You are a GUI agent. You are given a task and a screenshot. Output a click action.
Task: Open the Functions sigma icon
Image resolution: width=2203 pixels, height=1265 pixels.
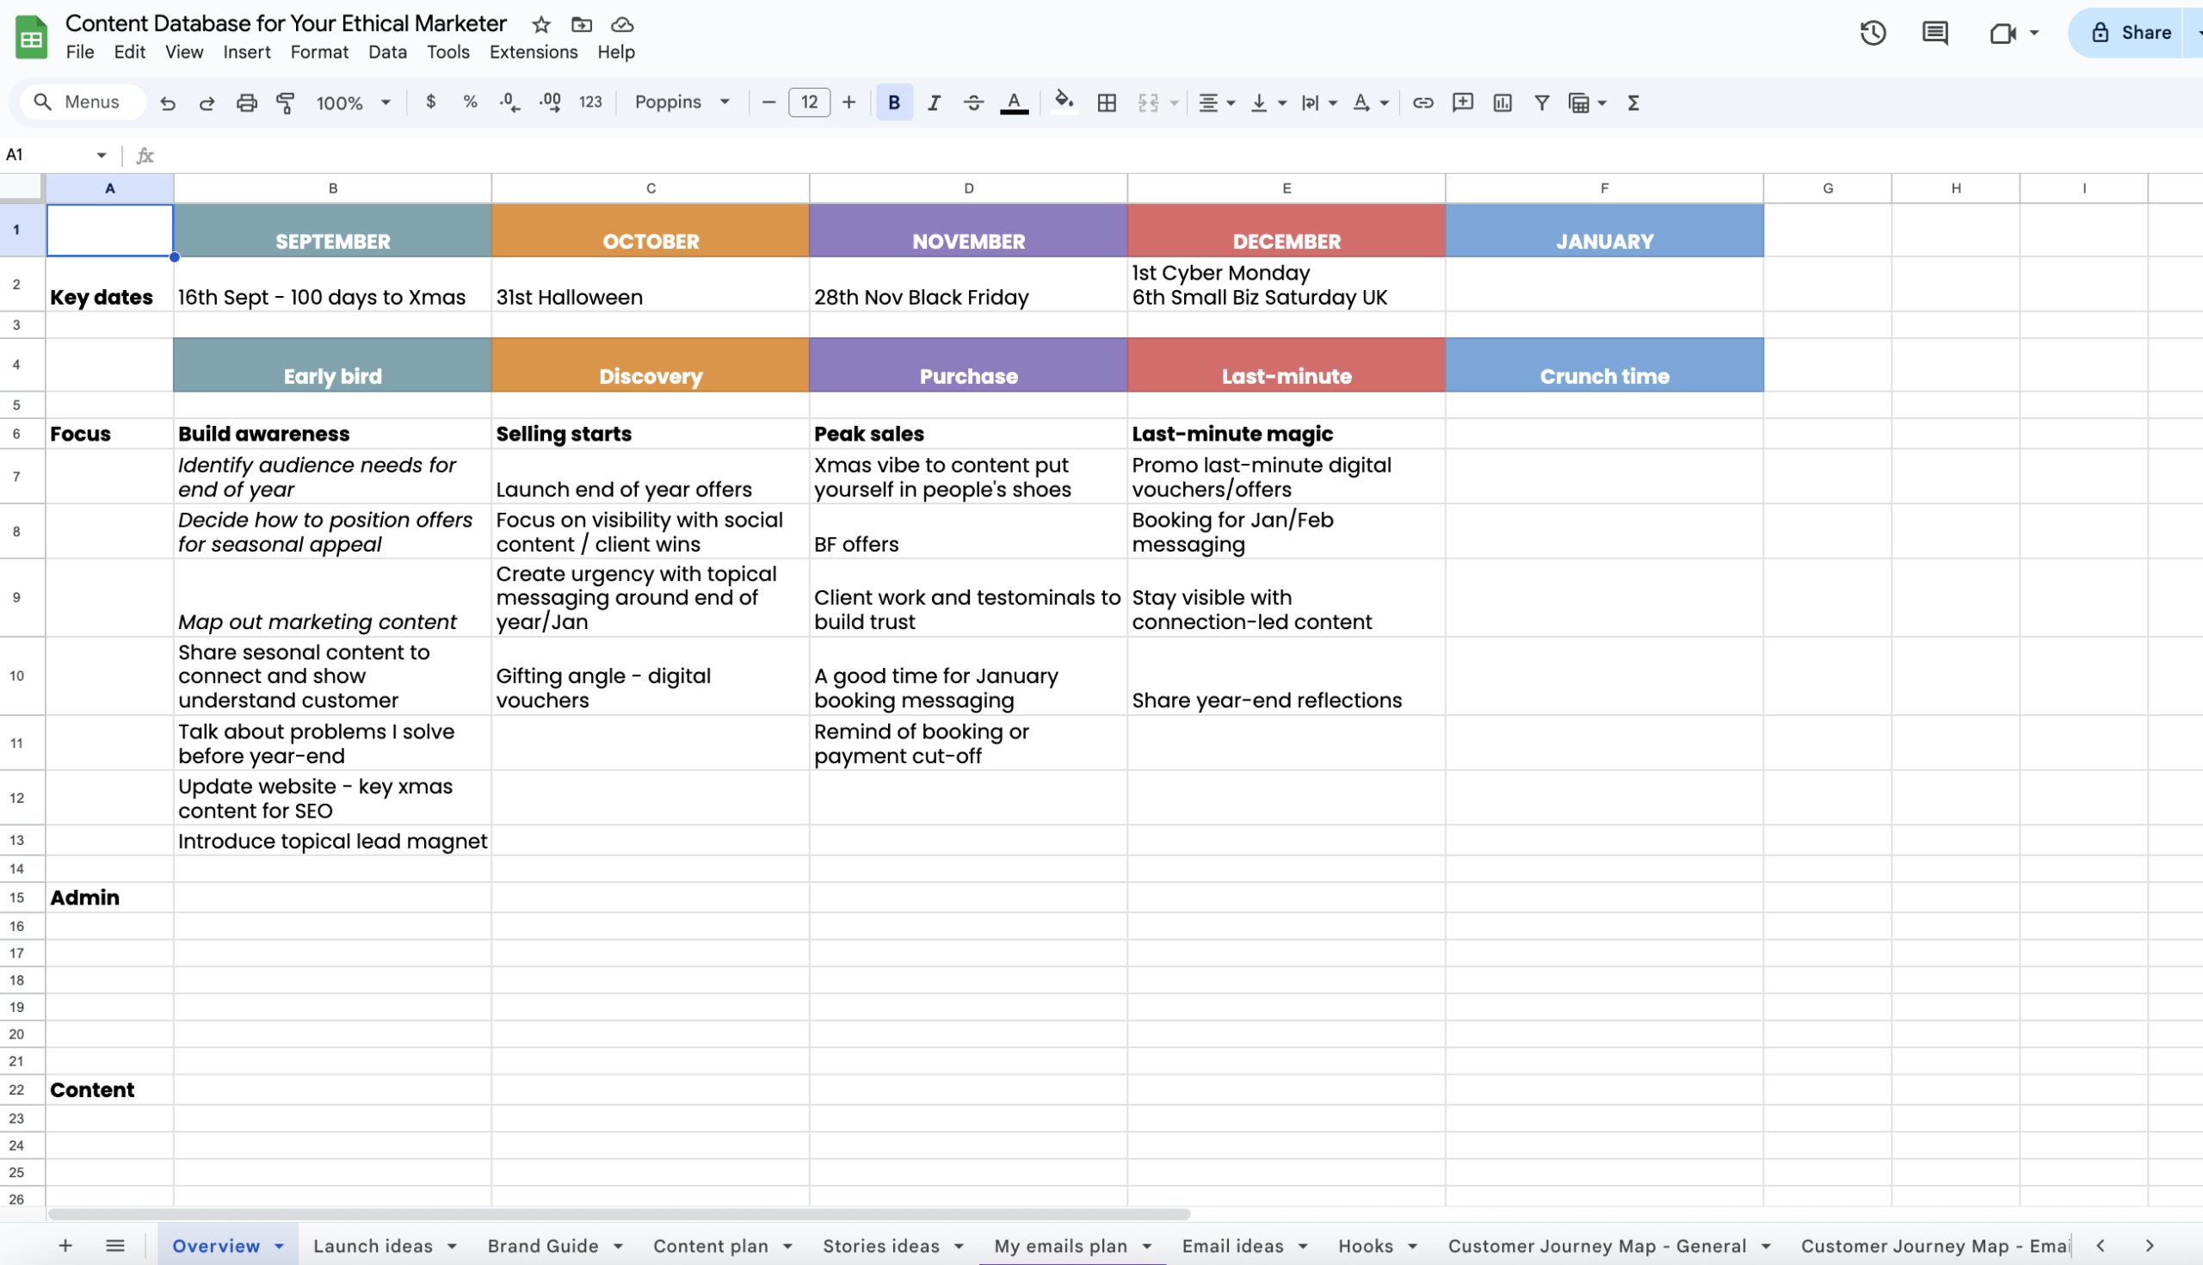(1633, 102)
